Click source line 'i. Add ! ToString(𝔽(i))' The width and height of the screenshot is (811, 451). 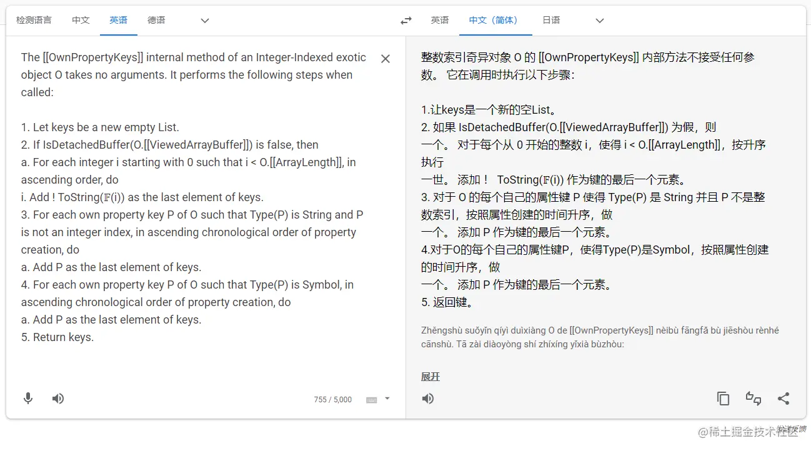click(x=142, y=197)
